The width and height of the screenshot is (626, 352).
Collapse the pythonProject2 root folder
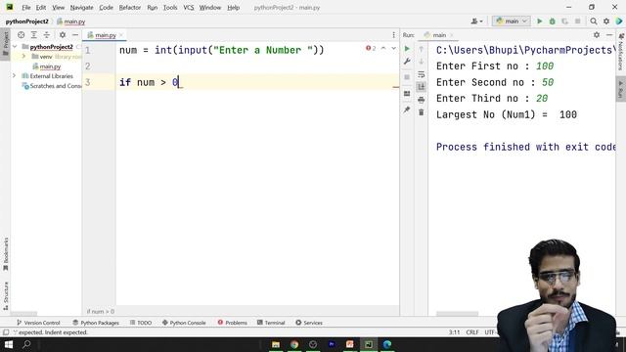coord(15,47)
